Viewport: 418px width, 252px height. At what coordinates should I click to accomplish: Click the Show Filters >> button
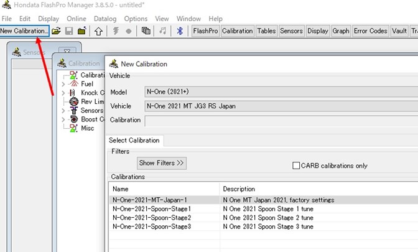162,163
